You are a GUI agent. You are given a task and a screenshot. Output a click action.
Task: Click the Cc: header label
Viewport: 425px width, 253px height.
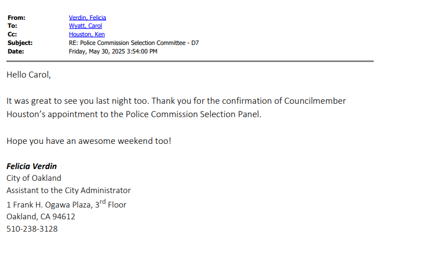tap(12, 34)
